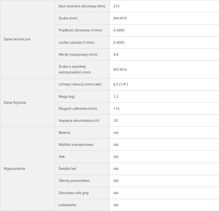Click the 210 torque value
Image resolution: width=219 pixels, height=211 pixels.
[117, 6]
